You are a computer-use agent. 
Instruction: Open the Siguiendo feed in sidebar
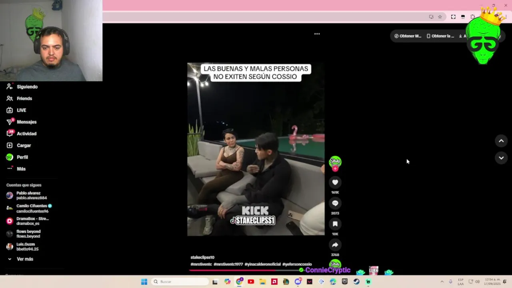click(x=22, y=87)
